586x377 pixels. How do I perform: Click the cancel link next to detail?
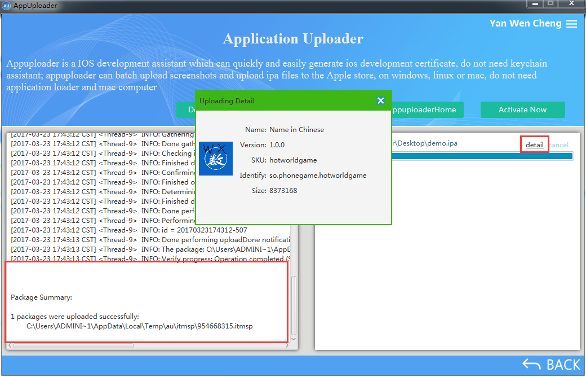point(559,145)
